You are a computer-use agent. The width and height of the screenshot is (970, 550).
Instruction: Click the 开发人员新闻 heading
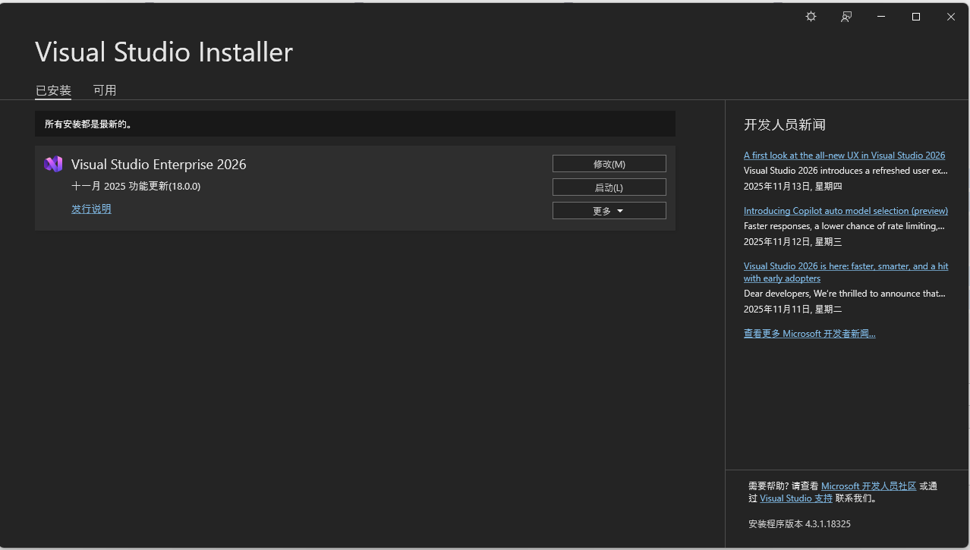(785, 125)
